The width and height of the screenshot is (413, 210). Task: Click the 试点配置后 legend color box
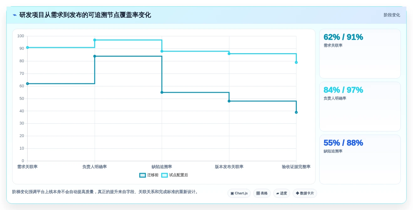pyautogui.click(x=165, y=175)
